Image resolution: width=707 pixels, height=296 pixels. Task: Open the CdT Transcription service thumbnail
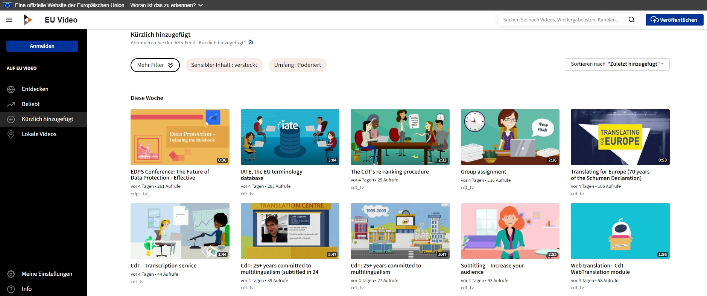[180, 231]
